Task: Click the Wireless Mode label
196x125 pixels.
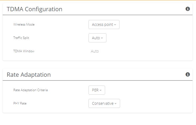Action: pos(24,25)
